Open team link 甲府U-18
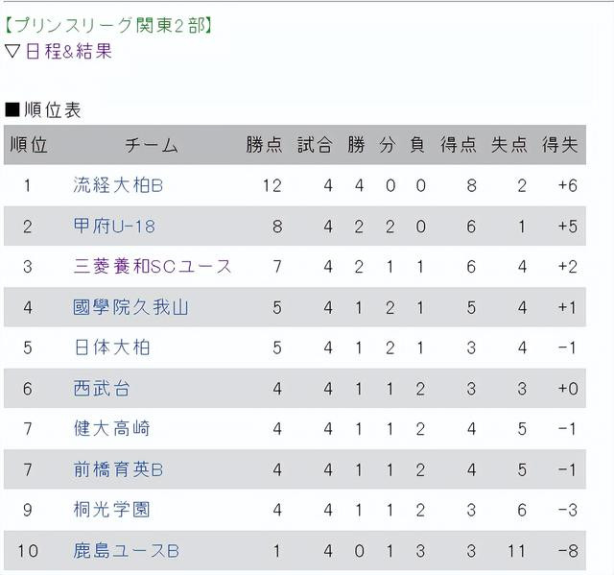 click(114, 226)
